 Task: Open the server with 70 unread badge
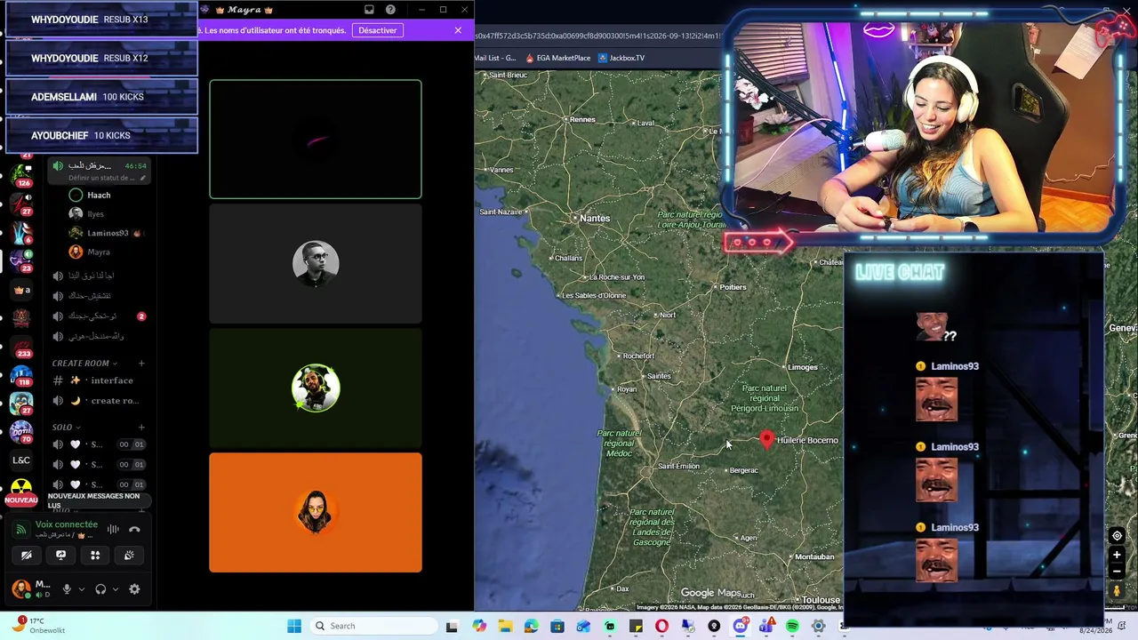click(x=21, y=432)
